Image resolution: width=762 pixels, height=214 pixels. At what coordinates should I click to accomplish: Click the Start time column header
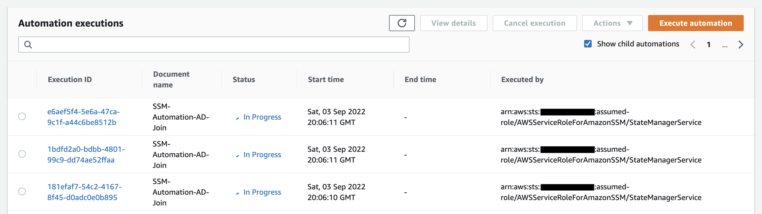click(x=325, y=79)
